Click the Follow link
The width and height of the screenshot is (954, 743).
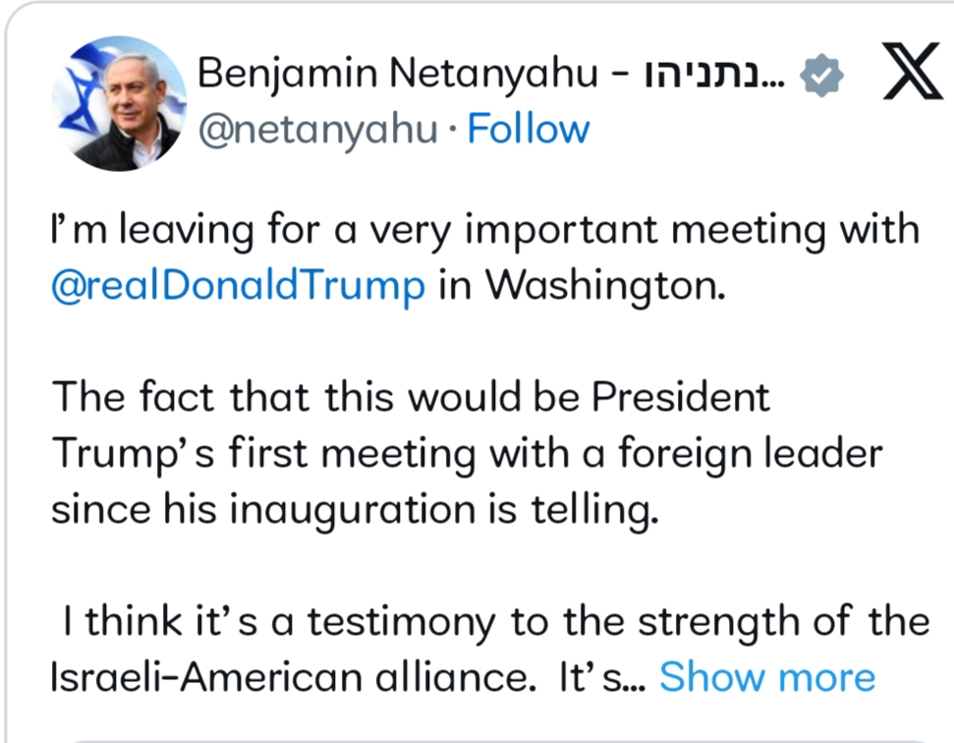click(529, 129)
